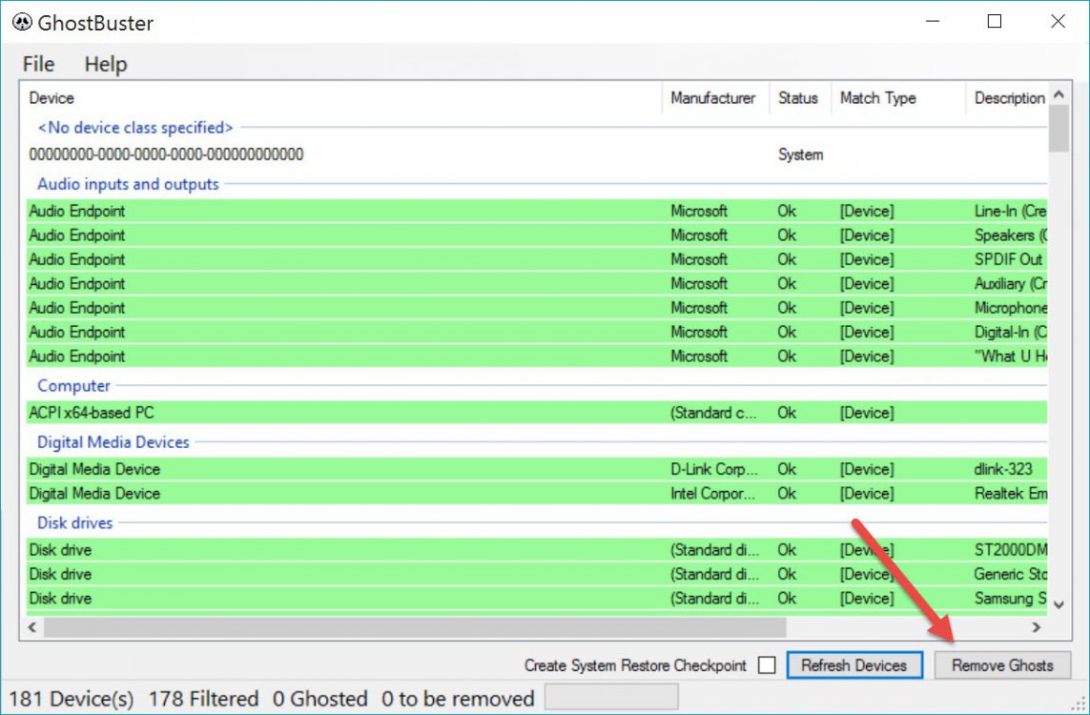The width and height of the screenshot is (1090, 715).
Task: Click the Description column header
Action: pyautogui.click(x=1009, y=98)
